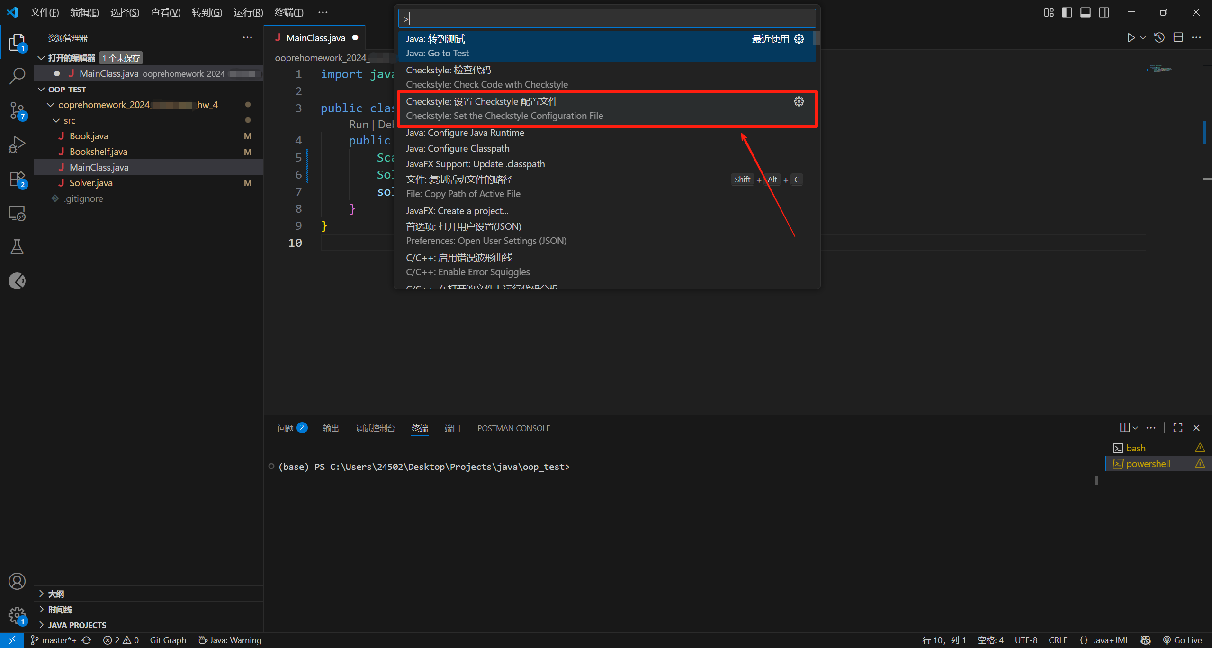Expand the JAVA PROJECTS section

(77, 625)
